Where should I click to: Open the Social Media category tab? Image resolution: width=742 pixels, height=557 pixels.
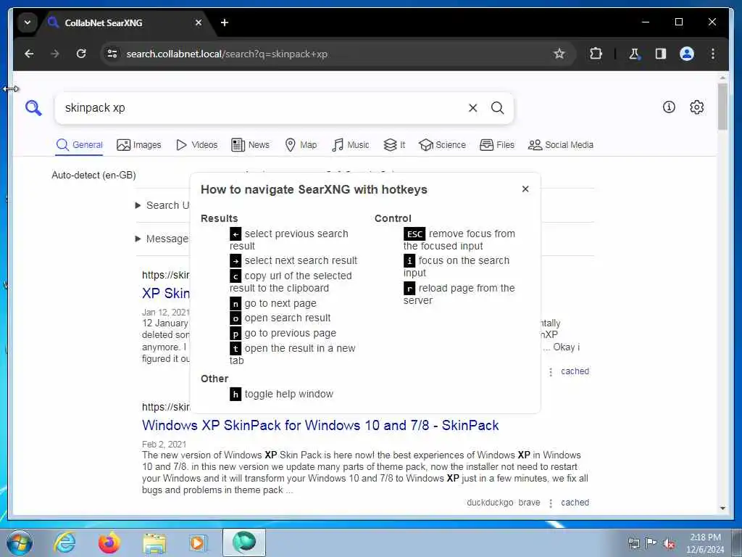click(x=561, y=145)
